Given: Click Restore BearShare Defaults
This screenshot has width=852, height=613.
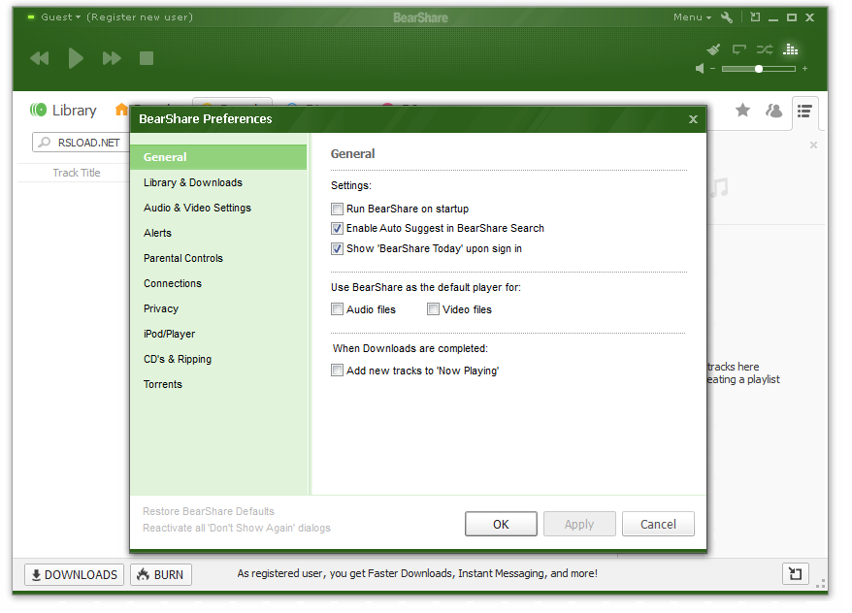Looking at the screenshot, I should click(x=208, y=511).
